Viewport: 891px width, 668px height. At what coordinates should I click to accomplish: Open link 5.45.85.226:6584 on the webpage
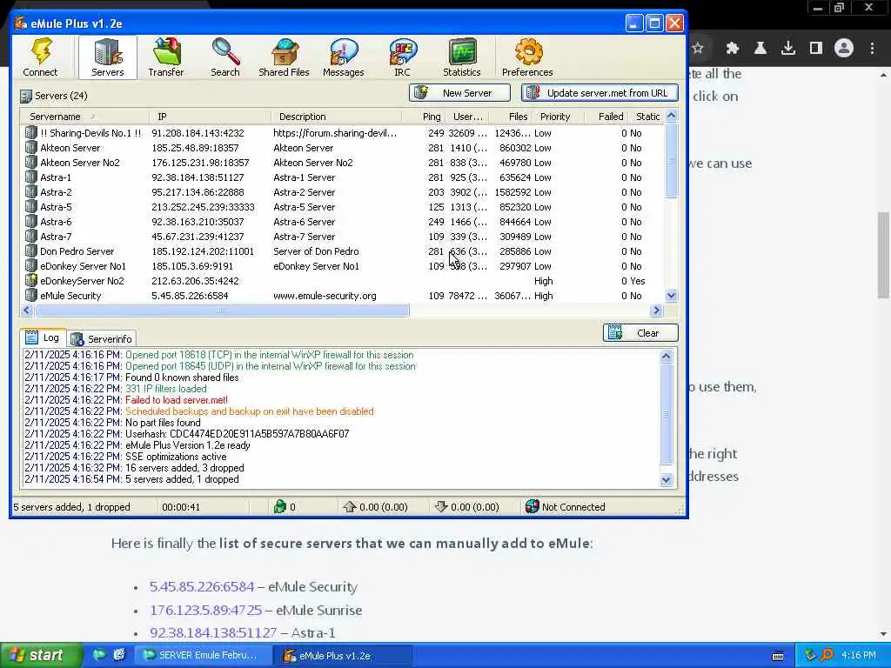[x=202, y=587]
